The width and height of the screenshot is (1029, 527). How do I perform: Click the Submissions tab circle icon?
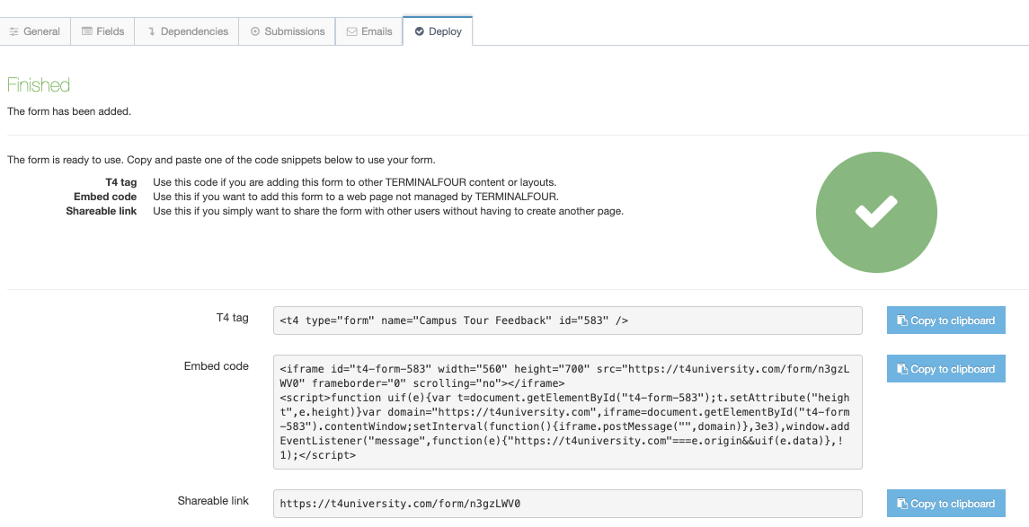click(x=255, y=31)
